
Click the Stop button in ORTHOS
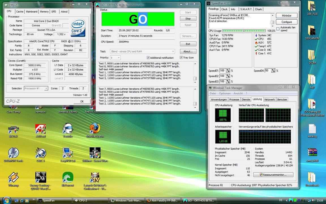188,19
